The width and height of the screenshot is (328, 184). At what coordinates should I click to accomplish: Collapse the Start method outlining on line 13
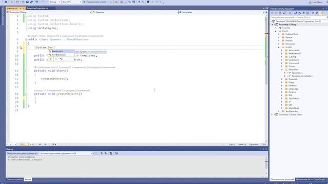(26, 71)
